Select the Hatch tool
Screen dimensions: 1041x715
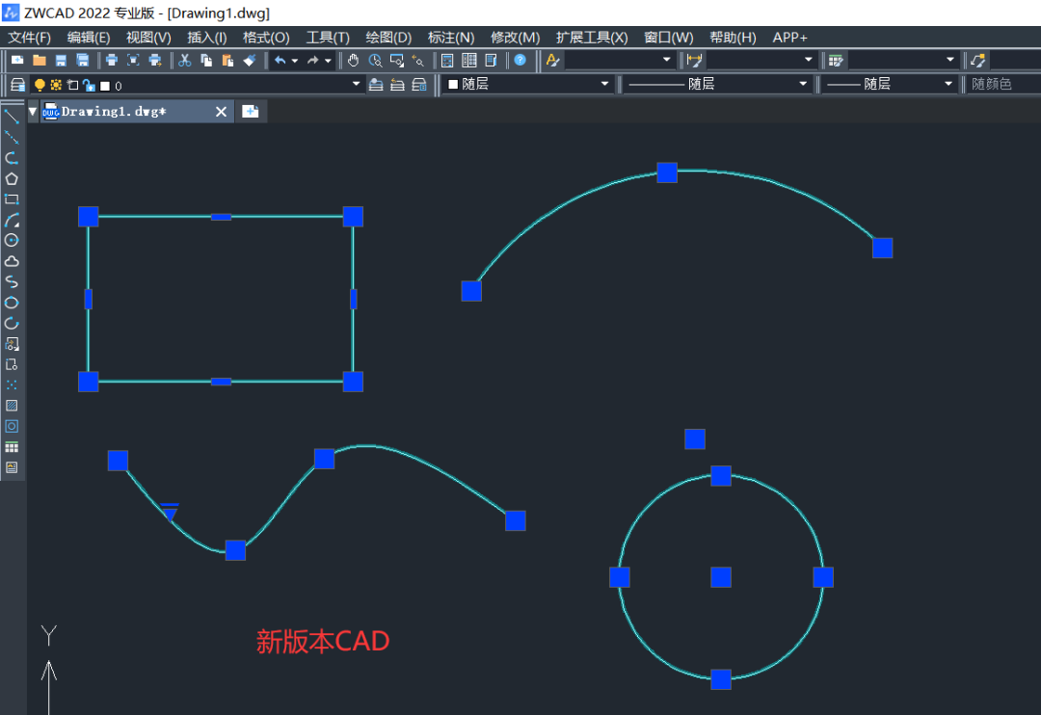[x=12, y=405]
